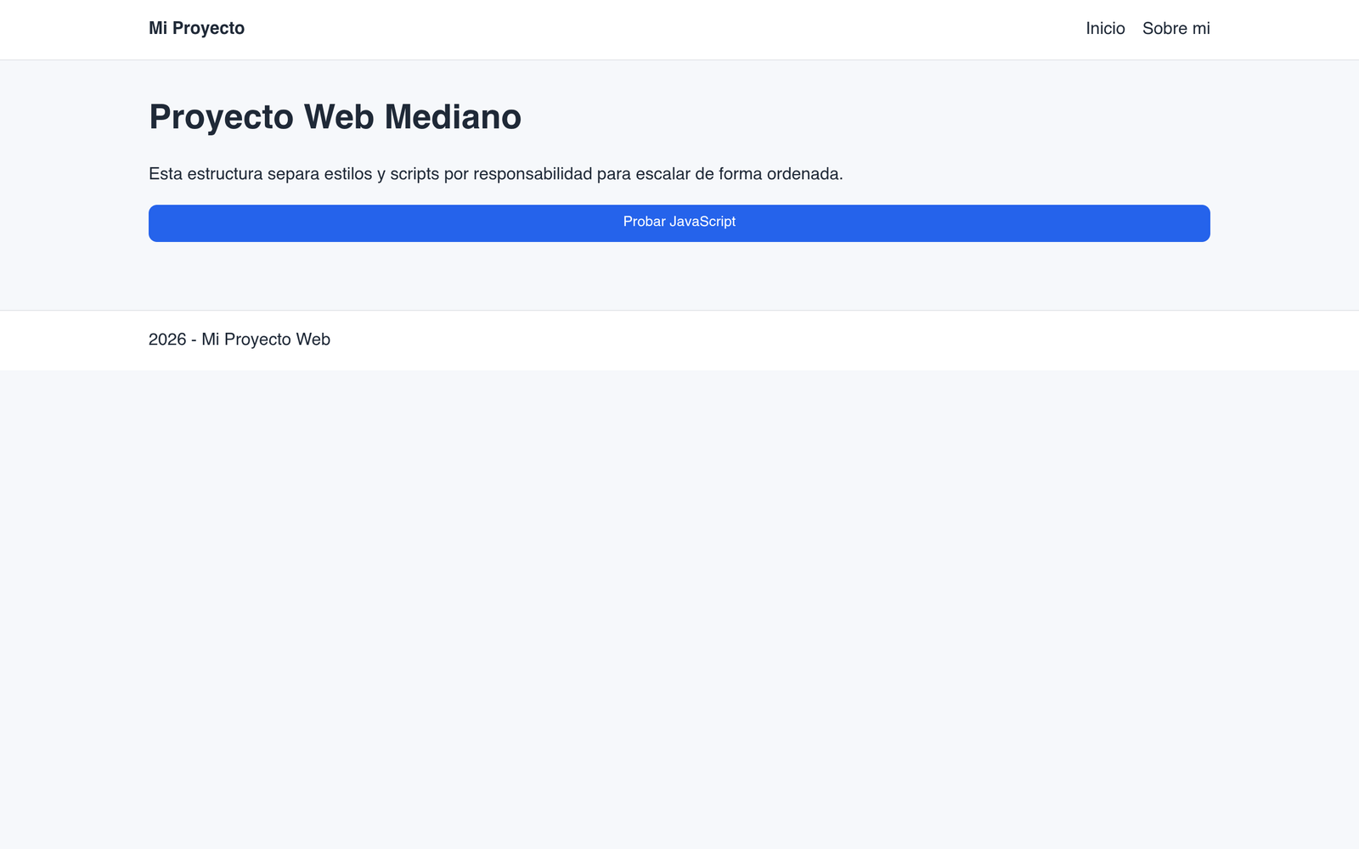
Task: Click the description paragraph starting Esta estructura
Action: [x=496, y=174]
